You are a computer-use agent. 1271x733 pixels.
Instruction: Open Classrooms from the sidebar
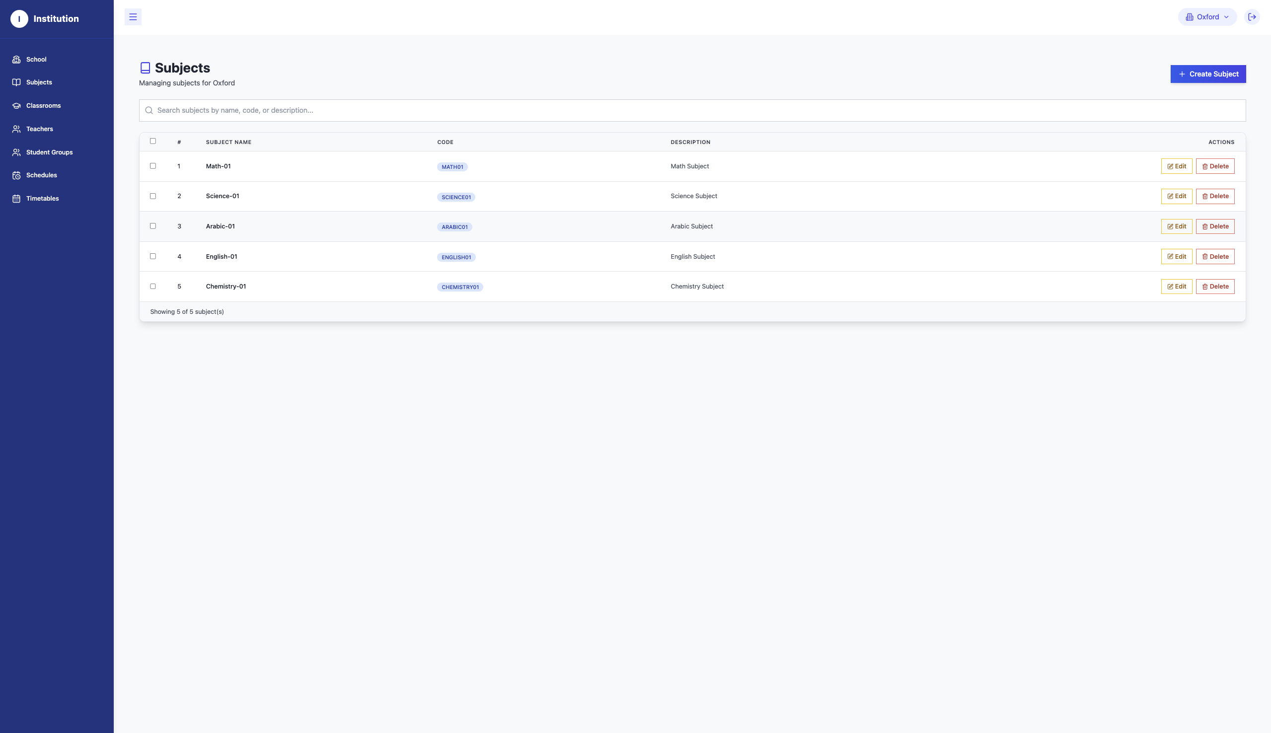point(44,105)
